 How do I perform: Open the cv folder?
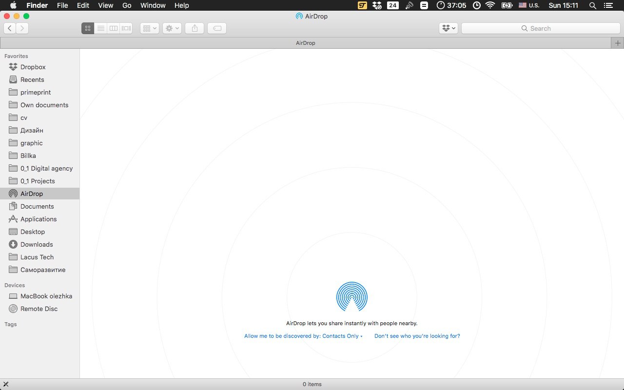39,117
